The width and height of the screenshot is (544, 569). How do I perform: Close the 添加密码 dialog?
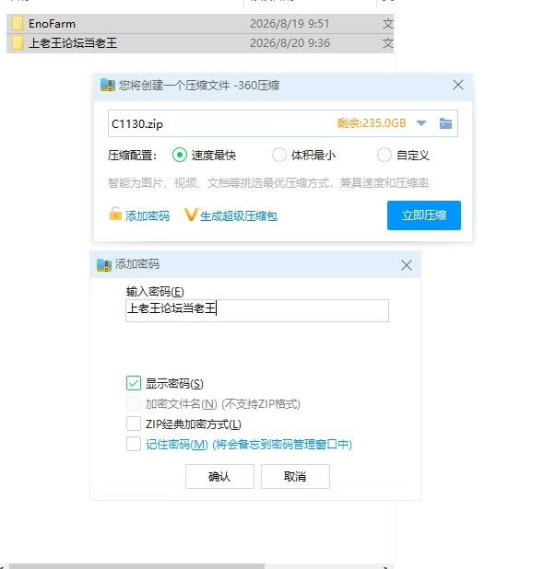[407, 265]
